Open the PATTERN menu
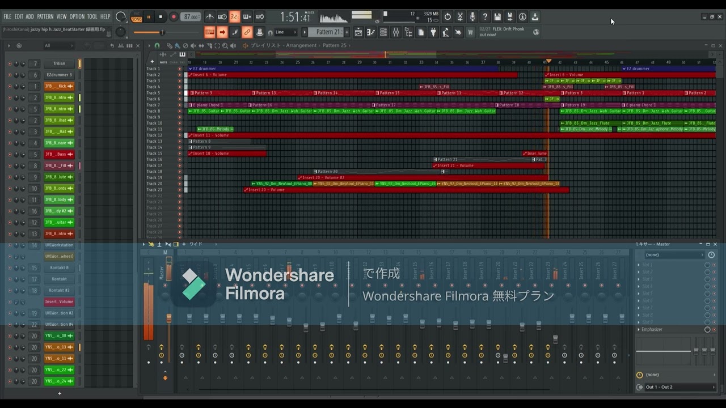 tap(45, 16)
